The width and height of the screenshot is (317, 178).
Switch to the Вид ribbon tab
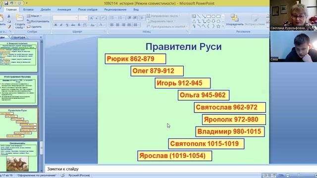136,9
